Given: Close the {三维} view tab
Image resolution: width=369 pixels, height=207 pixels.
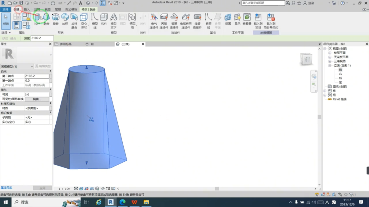Looking at the screenshot, I should click(143, 44).
